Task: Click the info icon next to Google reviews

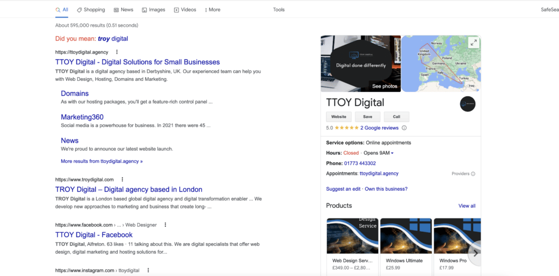Action: click(405, 128)
